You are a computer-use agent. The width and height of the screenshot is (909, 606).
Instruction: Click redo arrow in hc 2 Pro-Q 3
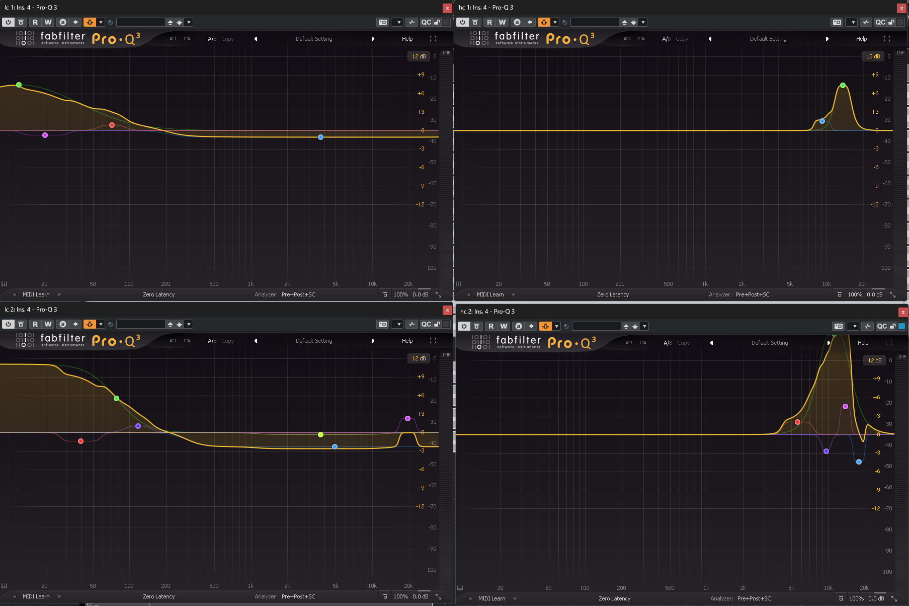643,343
